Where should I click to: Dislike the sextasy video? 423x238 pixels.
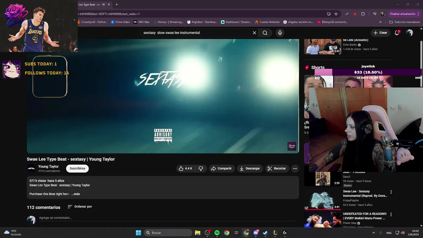pyautogui.click(x=201, y=169)
